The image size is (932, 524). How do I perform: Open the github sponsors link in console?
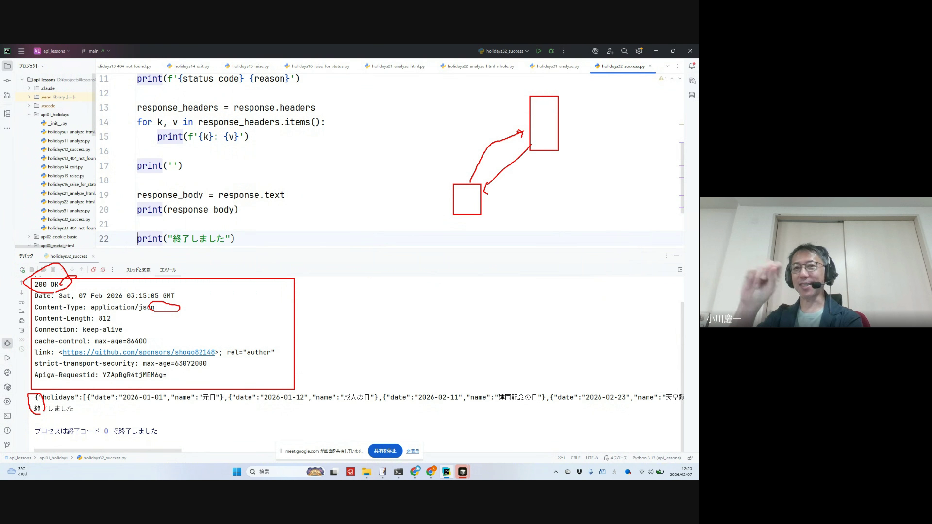coord(138,352)
